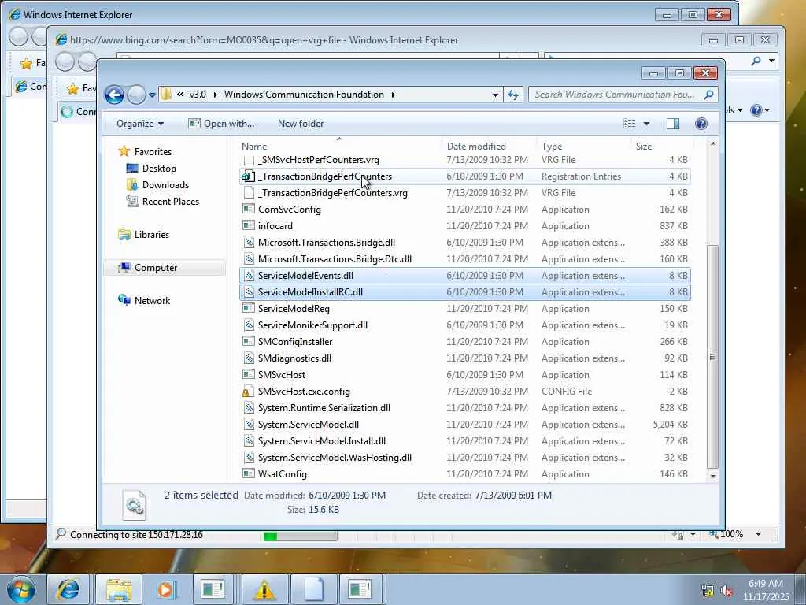Click the page loading progress bar in IE
The height and width of the screenshot is (605, 806).
pos(300,536)
